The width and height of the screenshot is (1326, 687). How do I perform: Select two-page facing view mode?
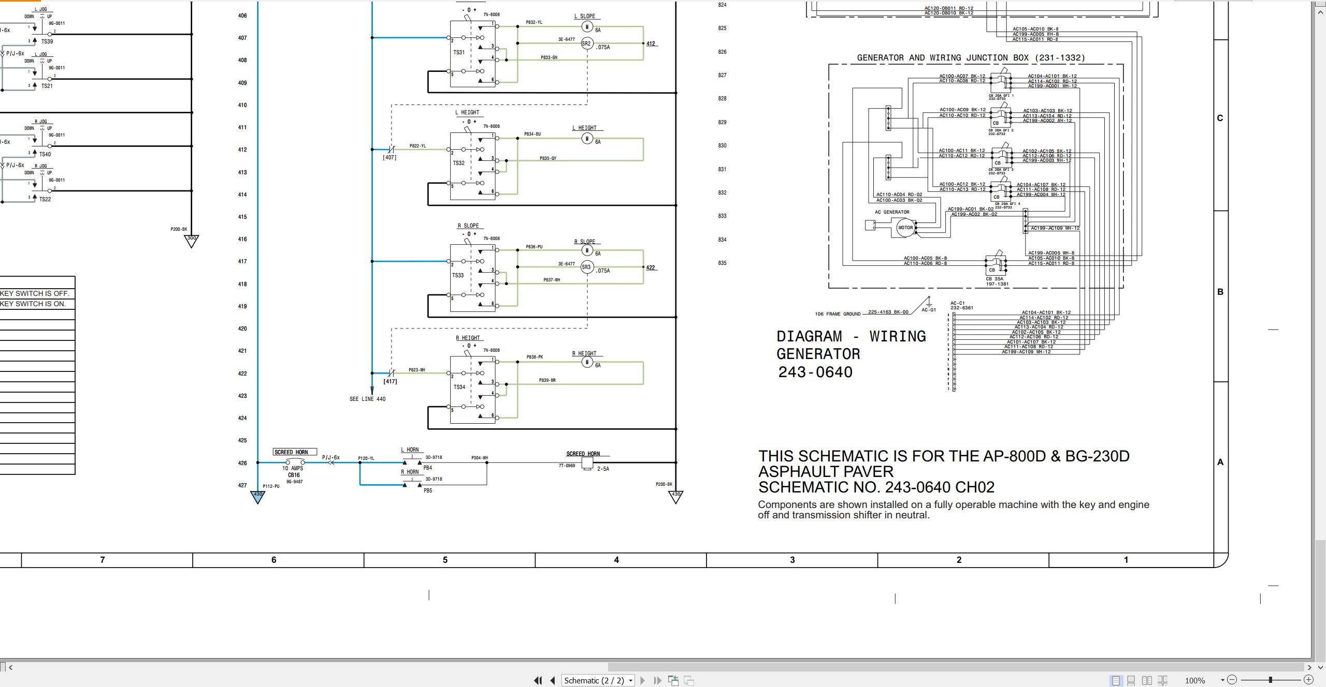[1147, 680]
